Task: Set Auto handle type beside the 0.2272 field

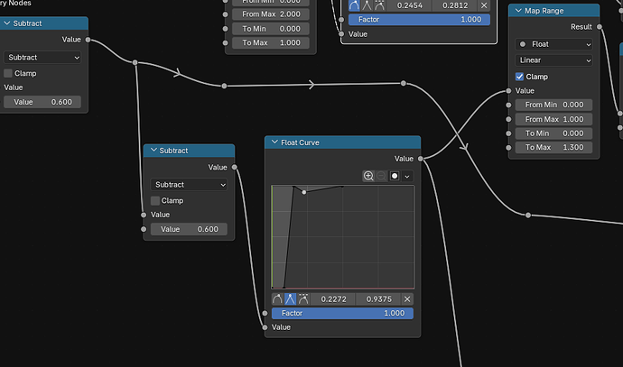Action: pos(277,299)
